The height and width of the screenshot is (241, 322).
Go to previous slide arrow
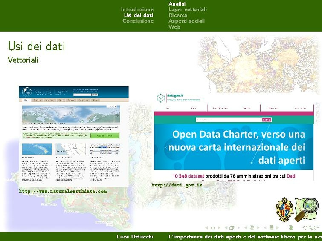pyautogui.click(x=206, y=228)
